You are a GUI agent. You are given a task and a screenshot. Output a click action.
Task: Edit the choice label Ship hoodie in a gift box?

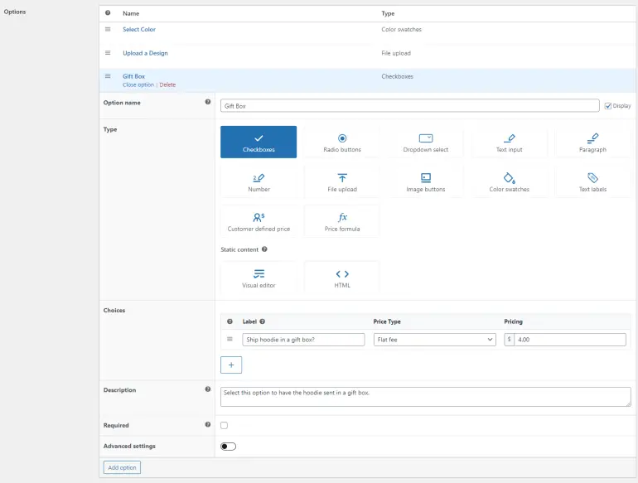(303, 340)
